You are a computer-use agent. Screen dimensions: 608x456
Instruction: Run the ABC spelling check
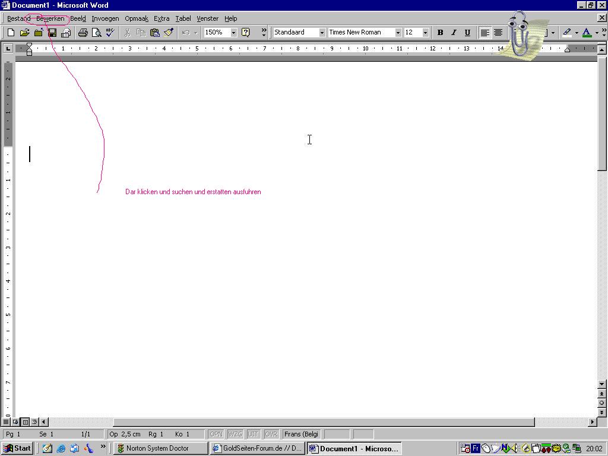point(110,33)
